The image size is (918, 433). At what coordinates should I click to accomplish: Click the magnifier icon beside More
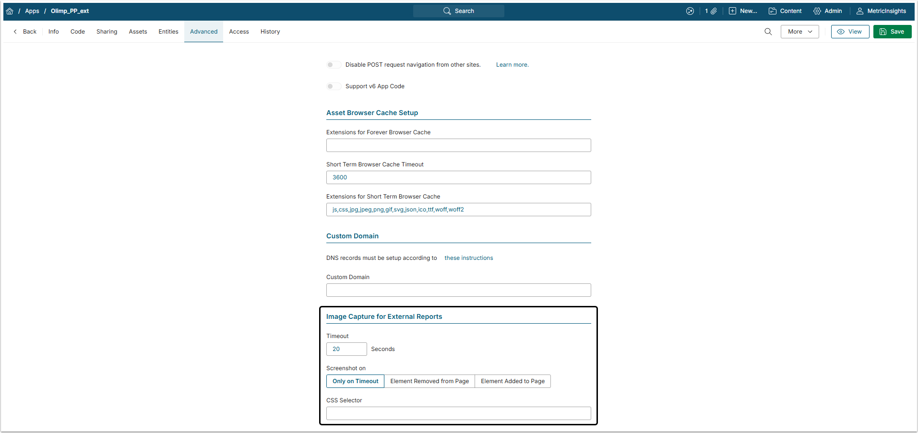click(768, 32)
